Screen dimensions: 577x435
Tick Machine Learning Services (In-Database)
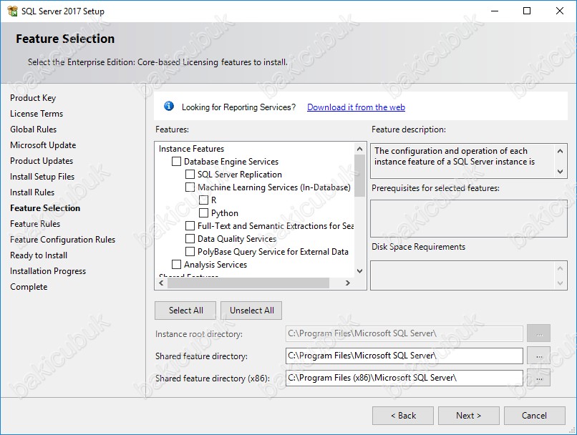(x=190, y=187)
